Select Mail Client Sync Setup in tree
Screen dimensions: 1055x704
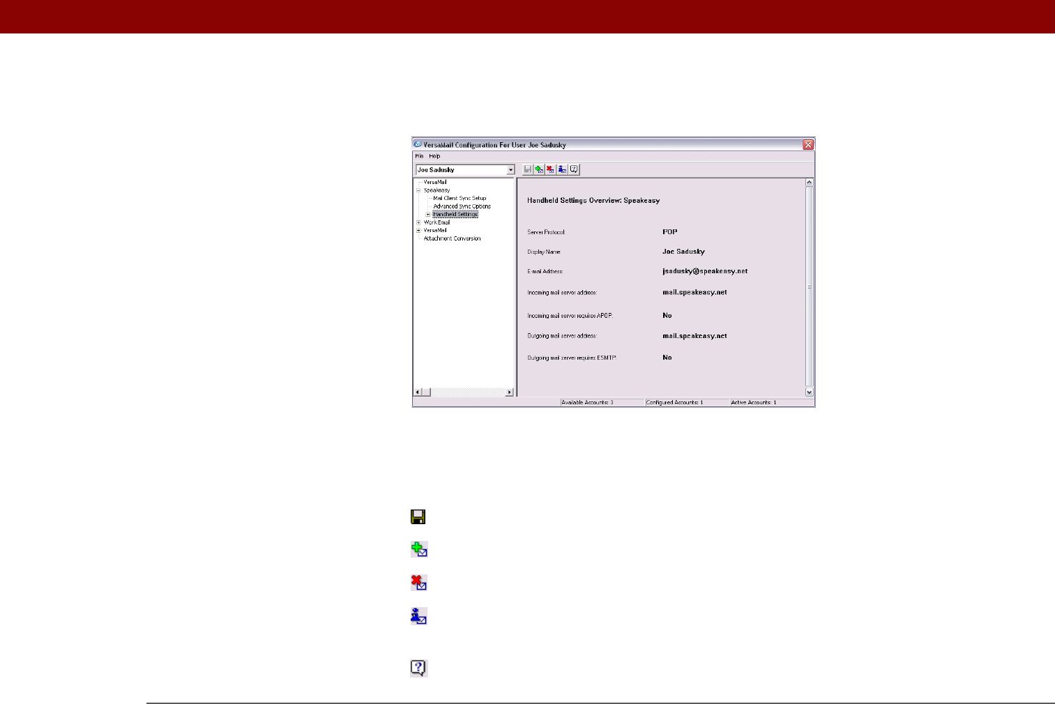coord(460,199)
